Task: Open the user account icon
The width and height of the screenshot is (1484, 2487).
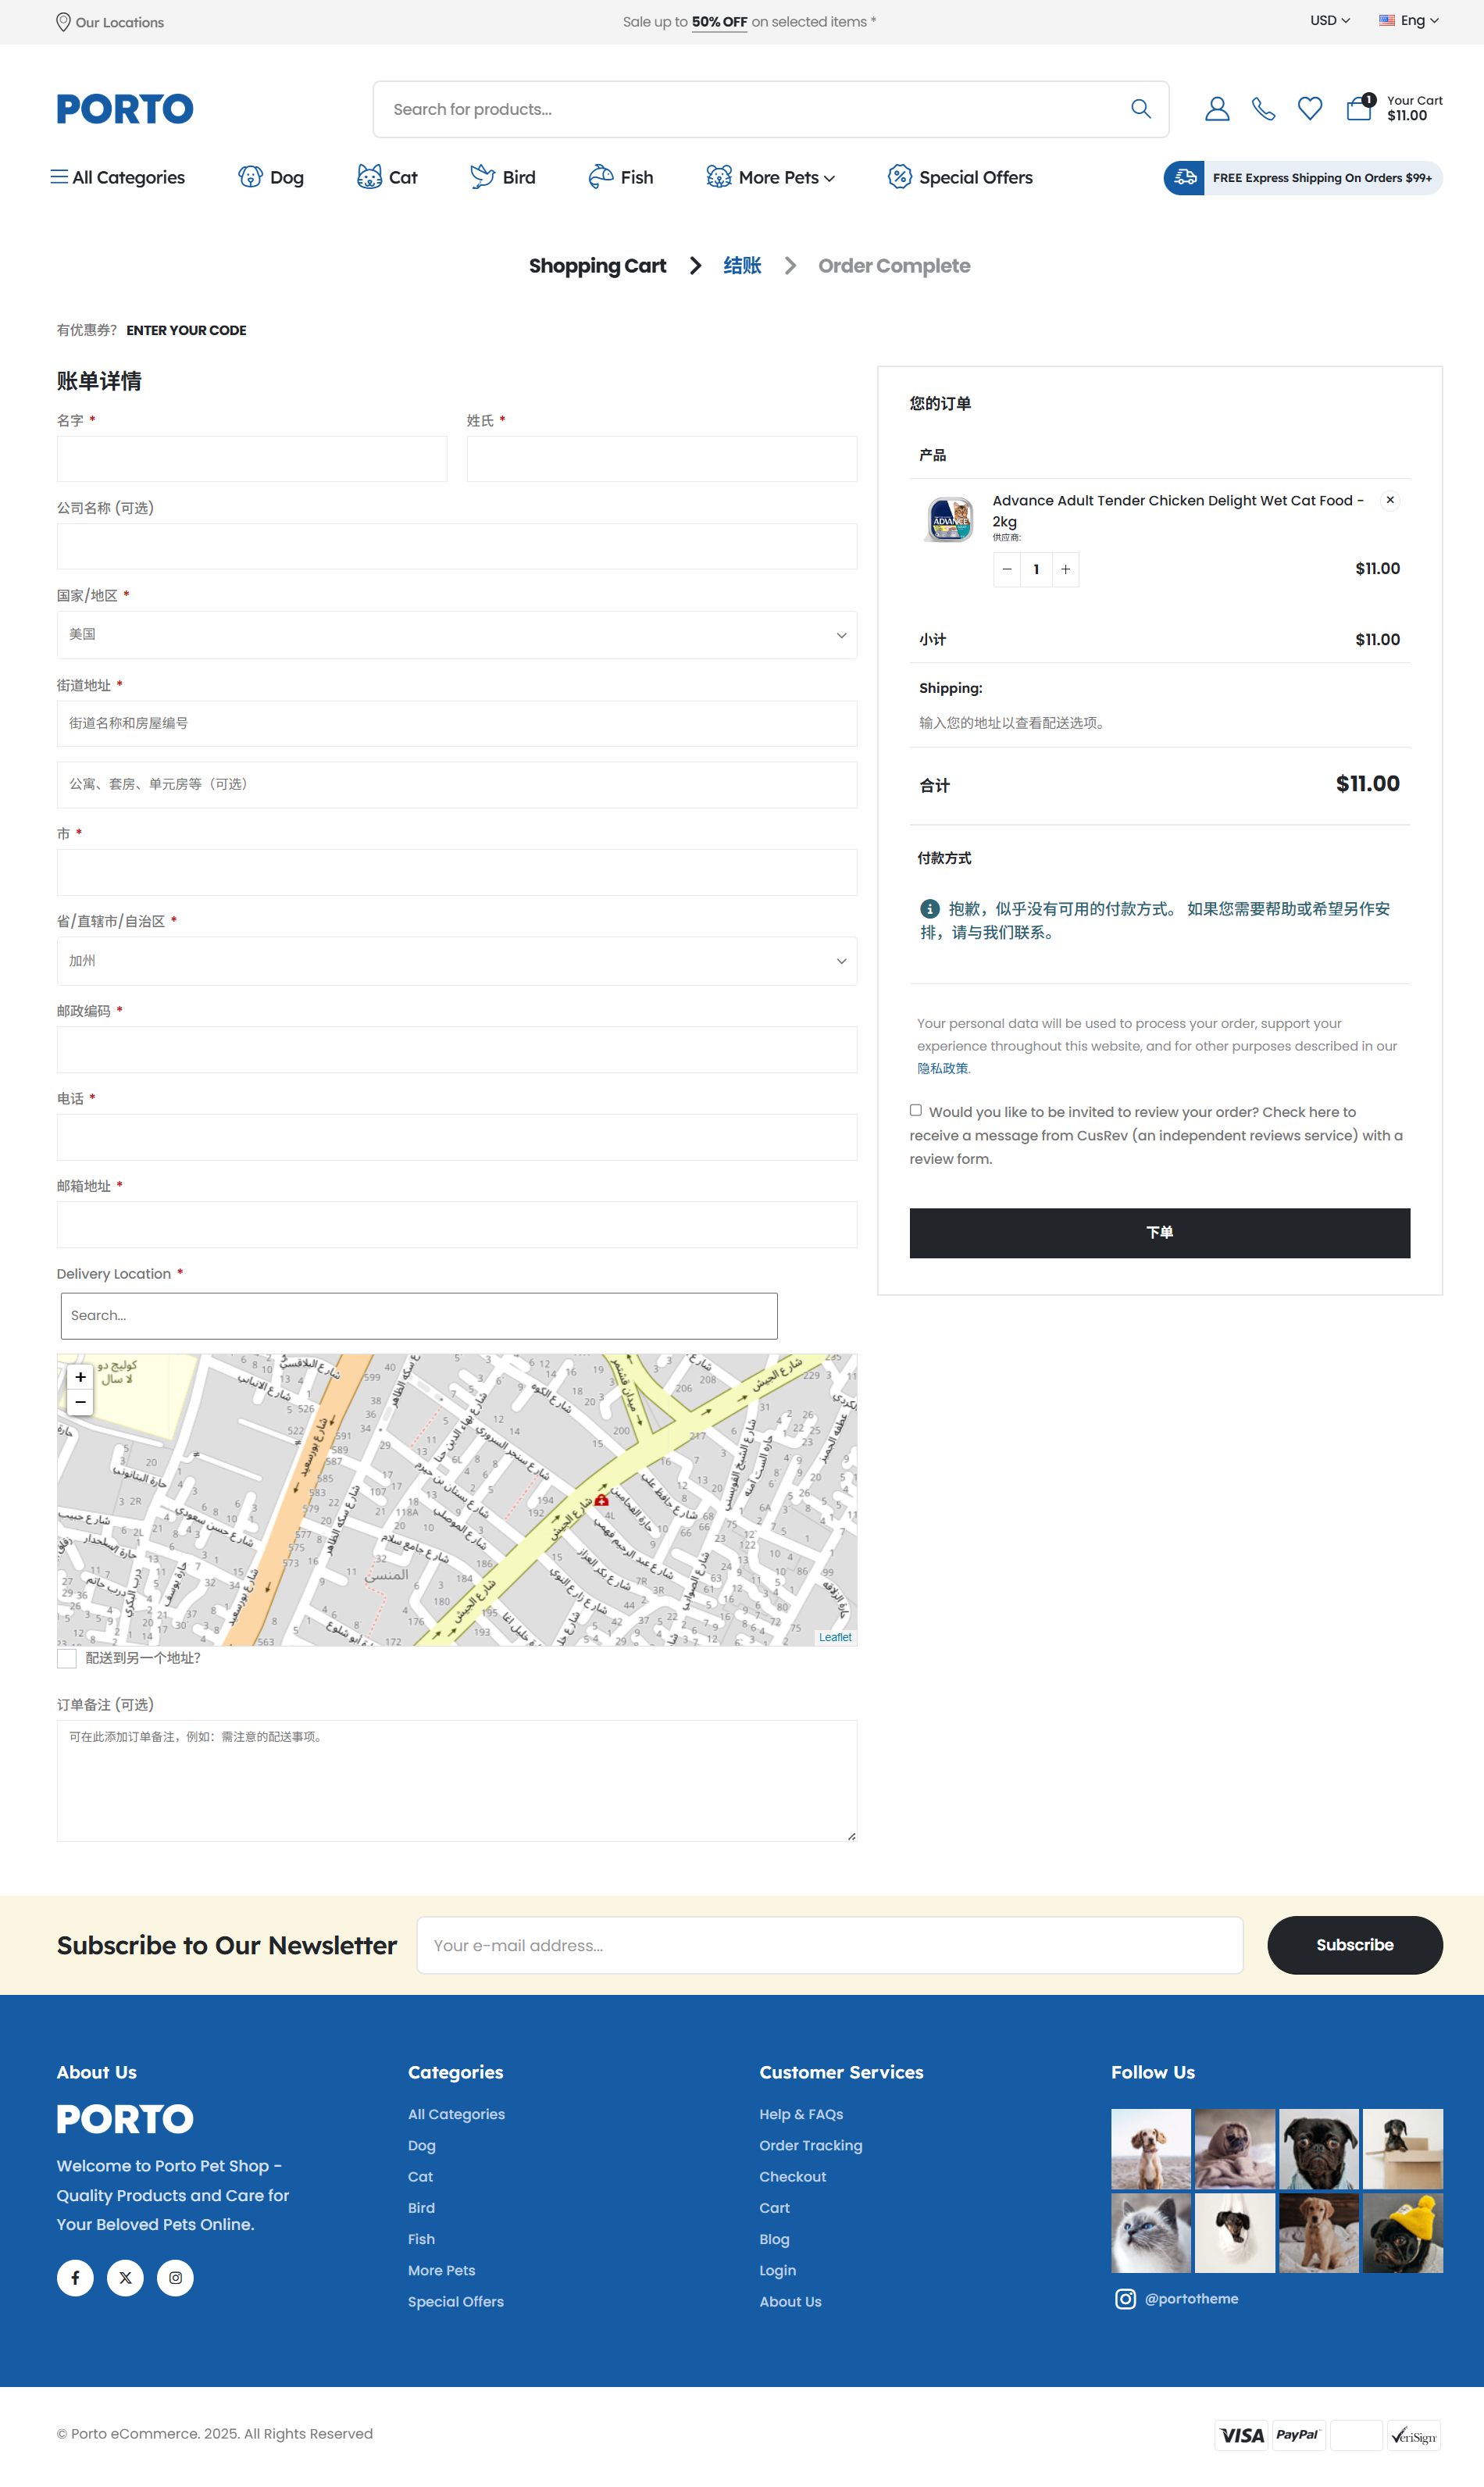Action: [x=1216, y=109]
